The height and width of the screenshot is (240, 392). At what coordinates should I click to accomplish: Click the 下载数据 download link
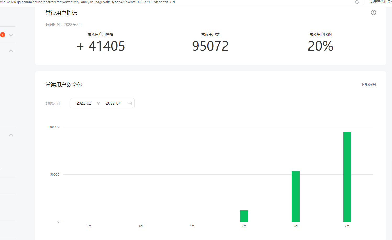(368, 85)
